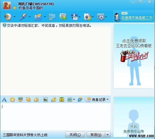This screenshot has height=139, width=155.
Task: Take a screenshot with screen capture icon
Action: click(x=70, y=99)
